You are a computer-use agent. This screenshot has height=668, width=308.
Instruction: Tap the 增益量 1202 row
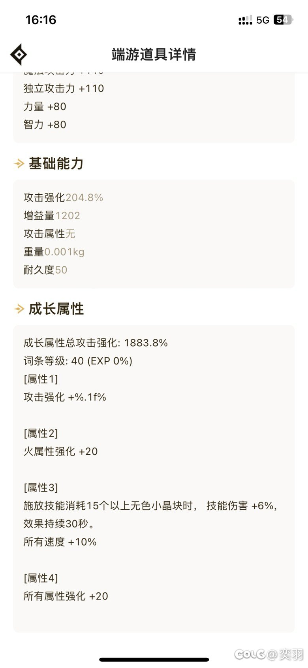point(52,216)
